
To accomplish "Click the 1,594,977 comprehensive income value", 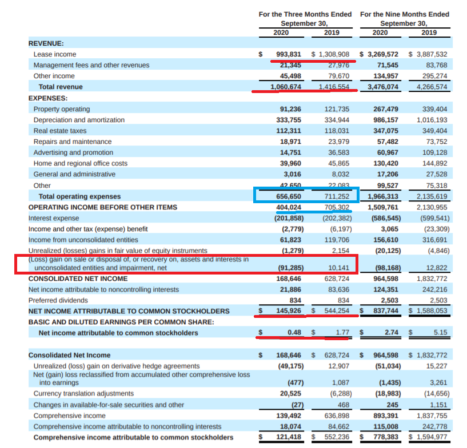I will pos(432,437).
